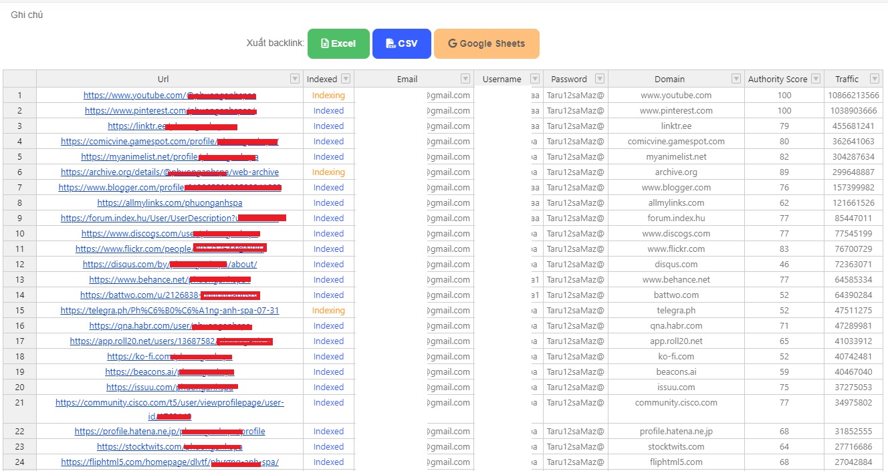Viewport: 888px width, 471px height.
Task: Open the flickr.com people link
Action: [x=171, y=249]
